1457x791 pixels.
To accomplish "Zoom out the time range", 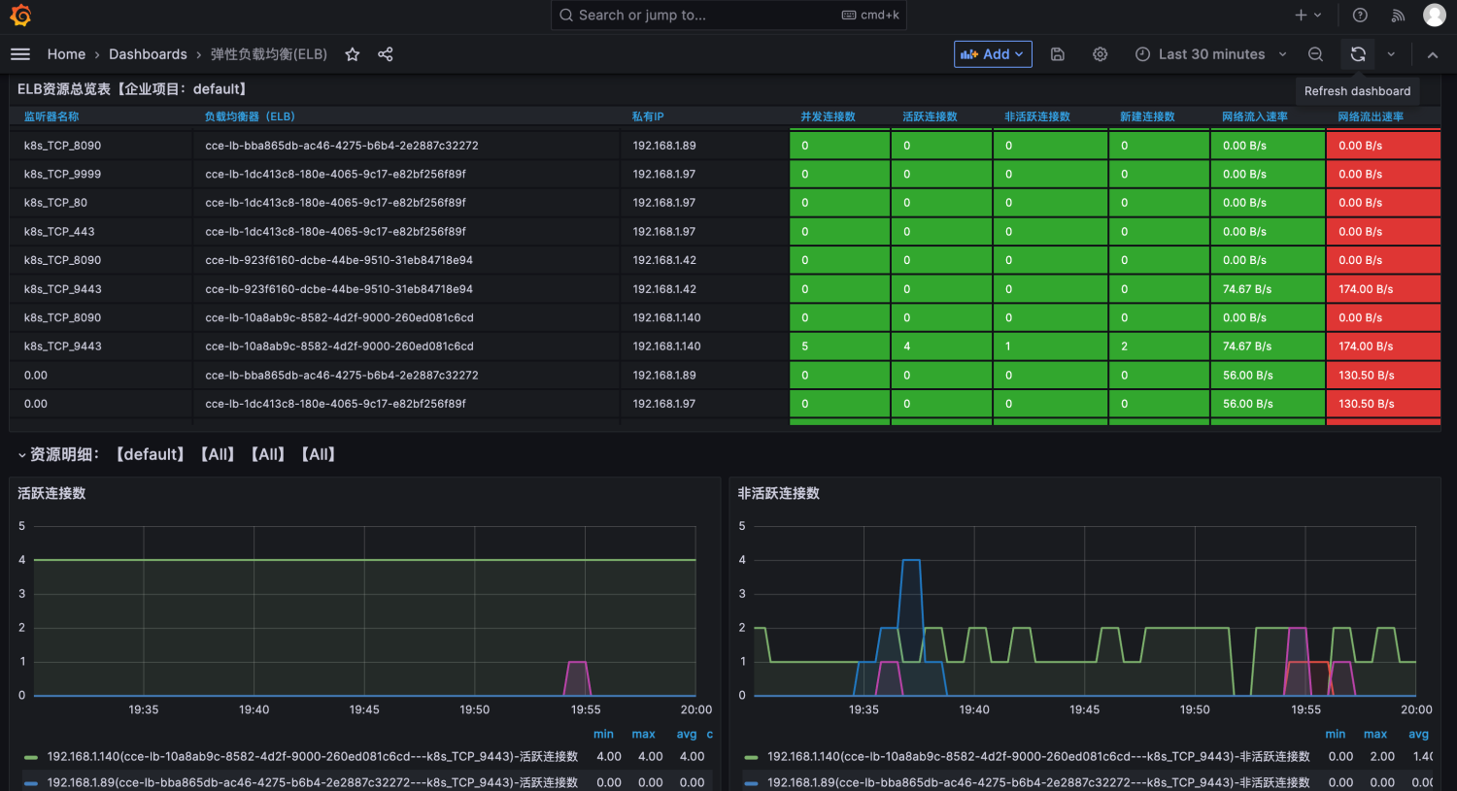I will 1315,54.
